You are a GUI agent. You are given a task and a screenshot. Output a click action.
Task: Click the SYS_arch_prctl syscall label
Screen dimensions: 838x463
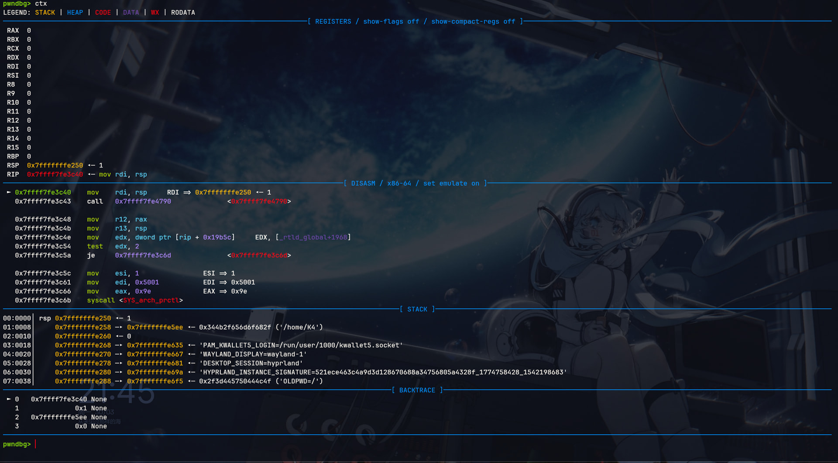(151, 300)
